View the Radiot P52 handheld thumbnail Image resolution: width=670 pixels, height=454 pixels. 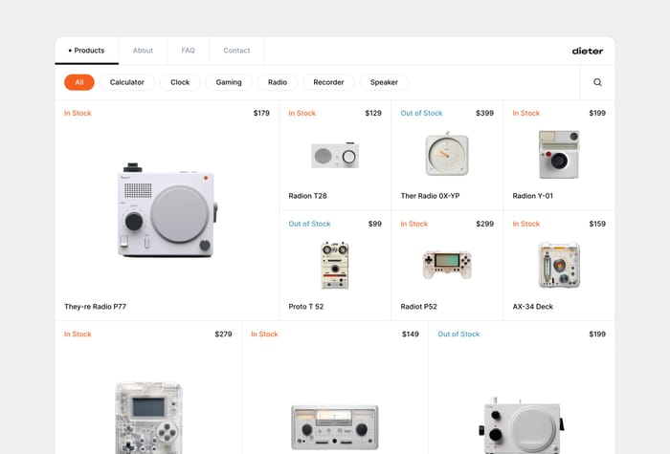447,265
